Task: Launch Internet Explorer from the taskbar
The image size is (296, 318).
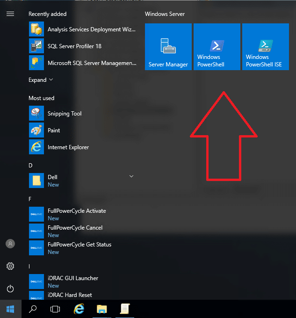Action: click(x=79, y=309)
